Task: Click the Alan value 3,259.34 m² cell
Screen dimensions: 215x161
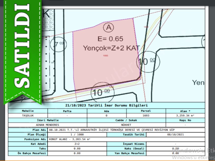Action: (185, 115)
